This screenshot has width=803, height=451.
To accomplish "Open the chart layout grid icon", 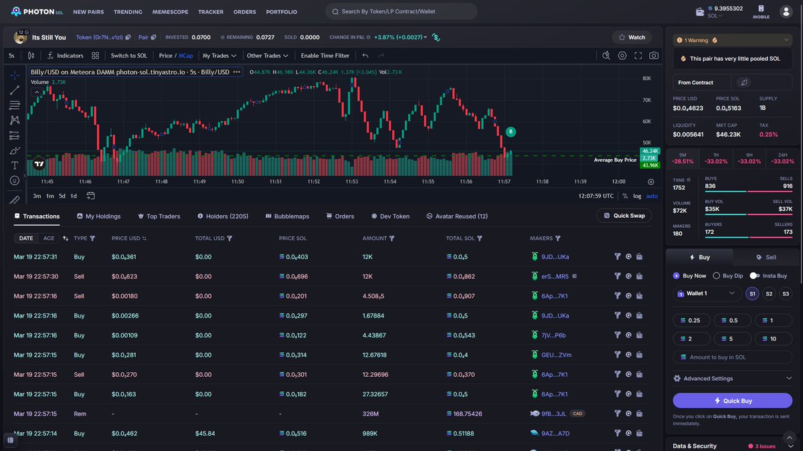I will 96,55.
